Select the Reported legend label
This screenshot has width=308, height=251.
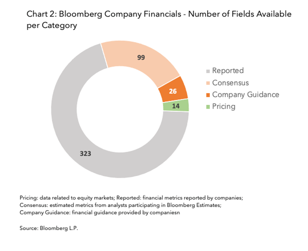click(228, 70)
